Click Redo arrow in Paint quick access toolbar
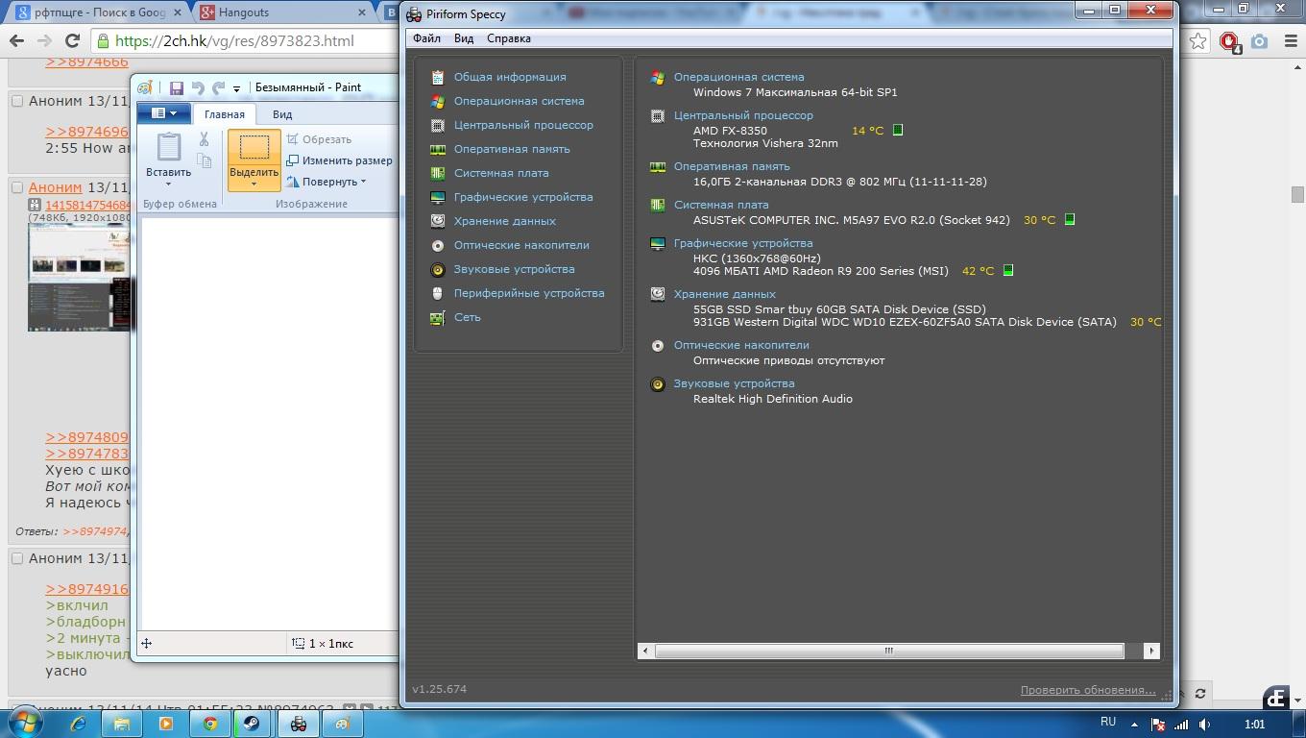This screenshot has height=738, width=1306. 218,87
